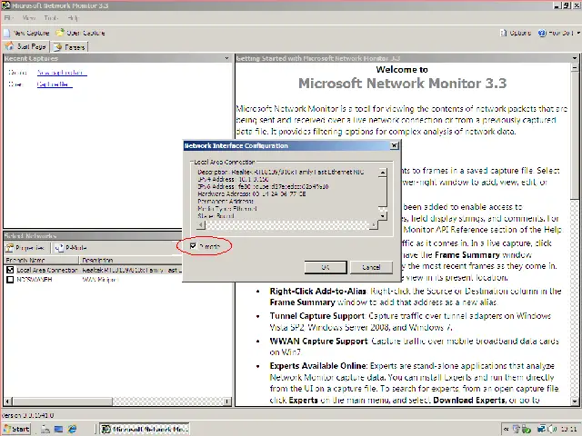Select the Local Area Connection row name
This screenshot has width=582, height=436.
click(x=47, y=270)
